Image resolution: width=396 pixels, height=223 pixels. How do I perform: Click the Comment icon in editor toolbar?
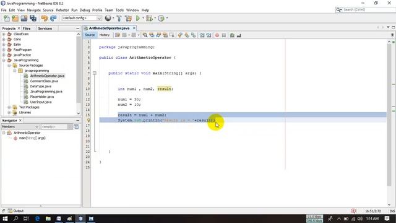[232, 35]
